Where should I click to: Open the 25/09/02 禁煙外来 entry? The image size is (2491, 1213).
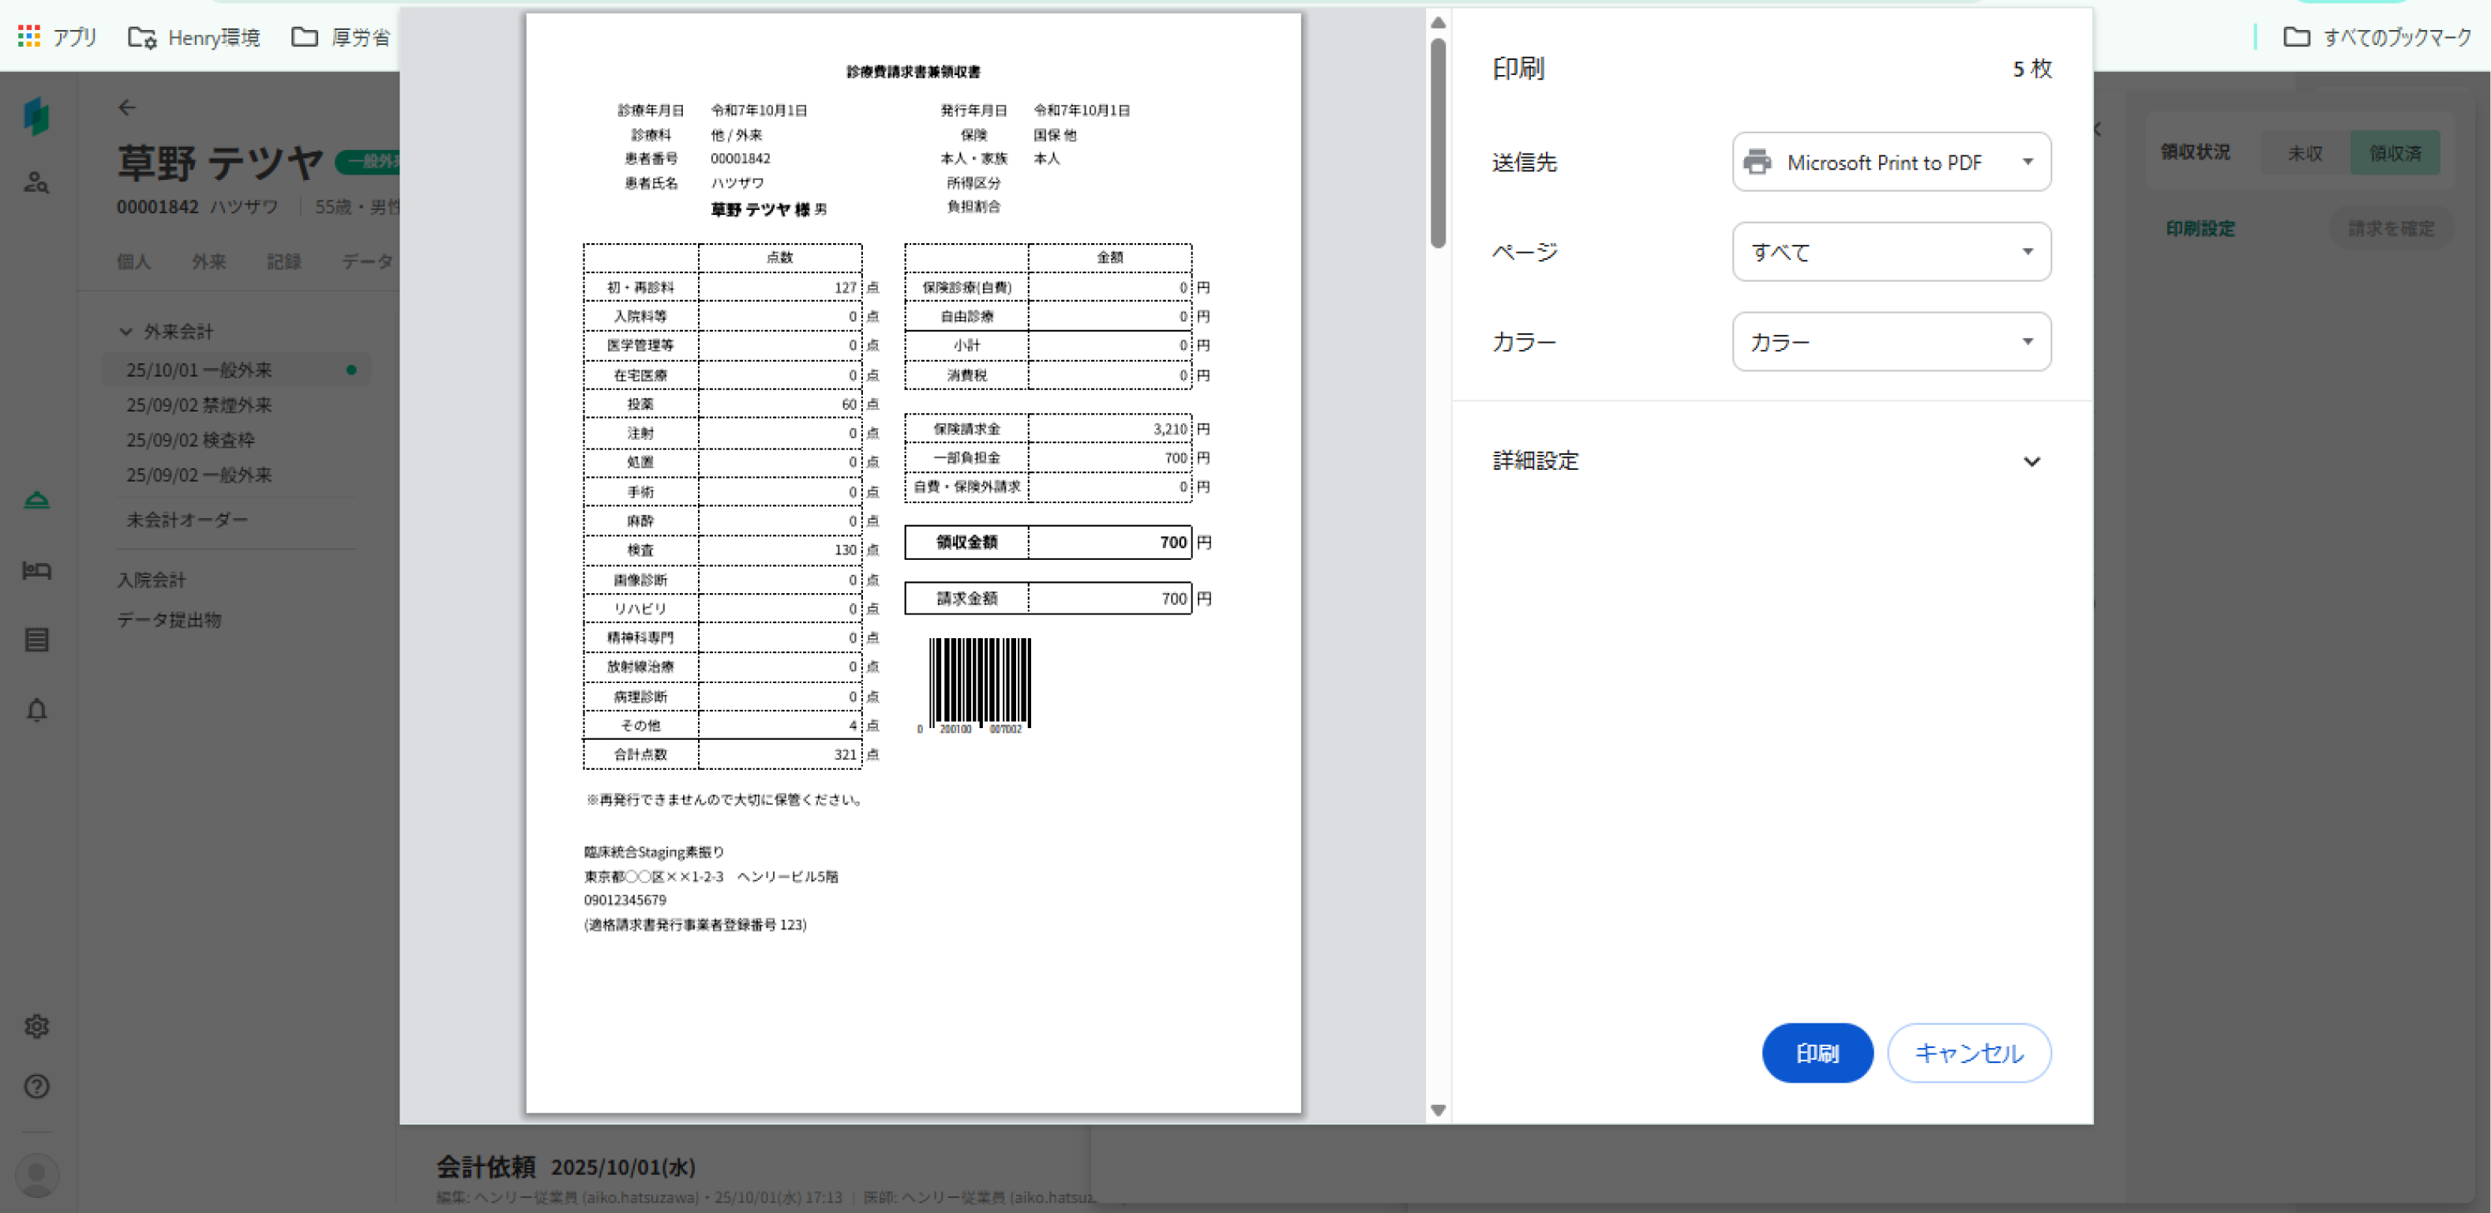(x=199, y=404)
